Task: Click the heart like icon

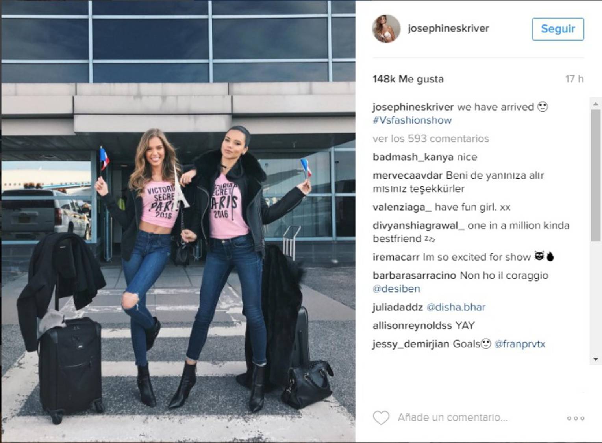Action: click(381, 418)
